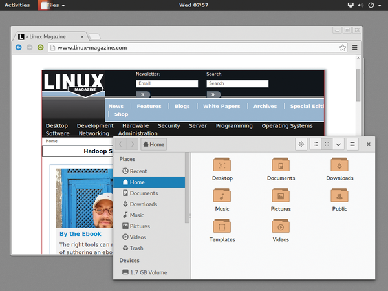388x291 pixels.
Task: Select the Templates folder icon
Action: (222, 226)
